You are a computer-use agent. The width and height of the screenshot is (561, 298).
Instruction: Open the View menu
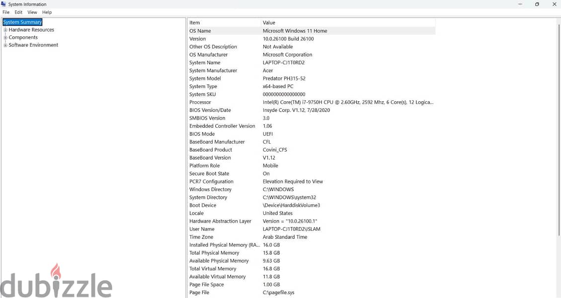click(32, 12)
